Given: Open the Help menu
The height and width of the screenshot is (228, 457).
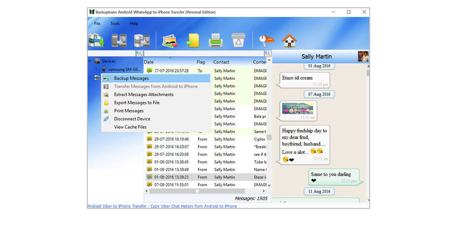Looking at the screenshot, I should pos(134,24).
